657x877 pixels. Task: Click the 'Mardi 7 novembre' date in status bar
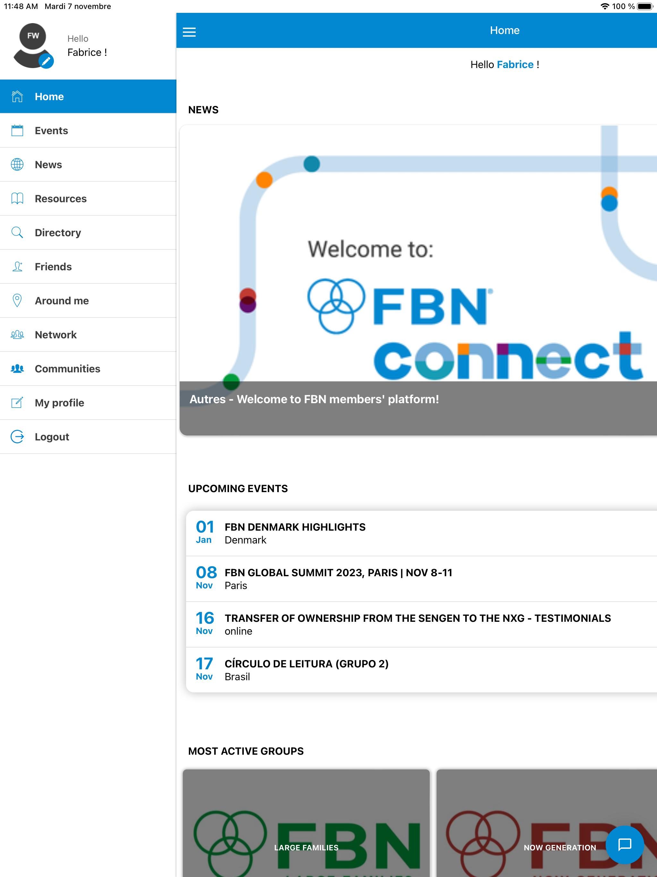(x=78, y=6)
